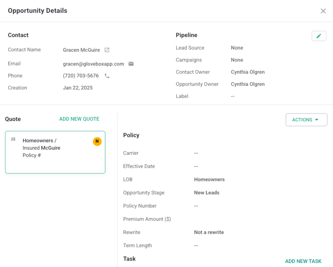Click the Opportunity Stage value New Leads
This screenshot has height=267, width=333.
click(206, 193)
